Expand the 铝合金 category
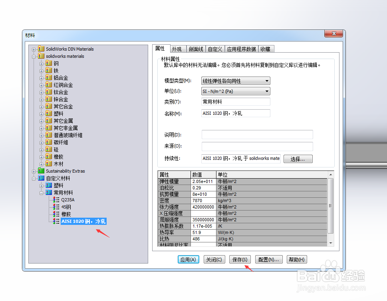Screen dimensions: 387x301 (x=41, y=78)
